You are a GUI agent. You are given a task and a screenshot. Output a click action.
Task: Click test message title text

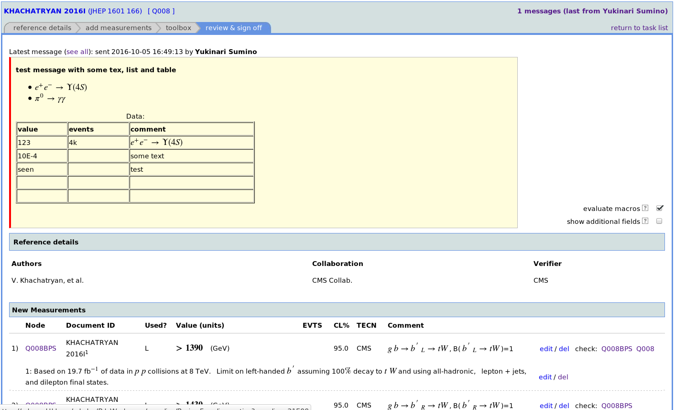(x=96, y=70)
